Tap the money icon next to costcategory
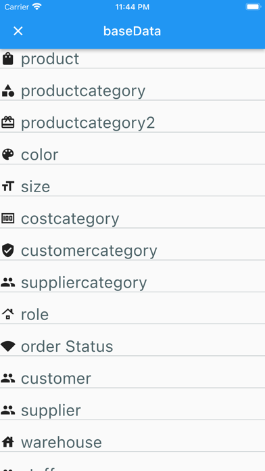This screenshot has width=265, height=471. pyautogui.click(x=8, y=219)
